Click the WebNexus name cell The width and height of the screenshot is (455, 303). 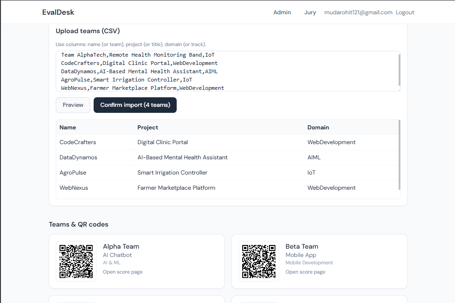coord(74,188)
